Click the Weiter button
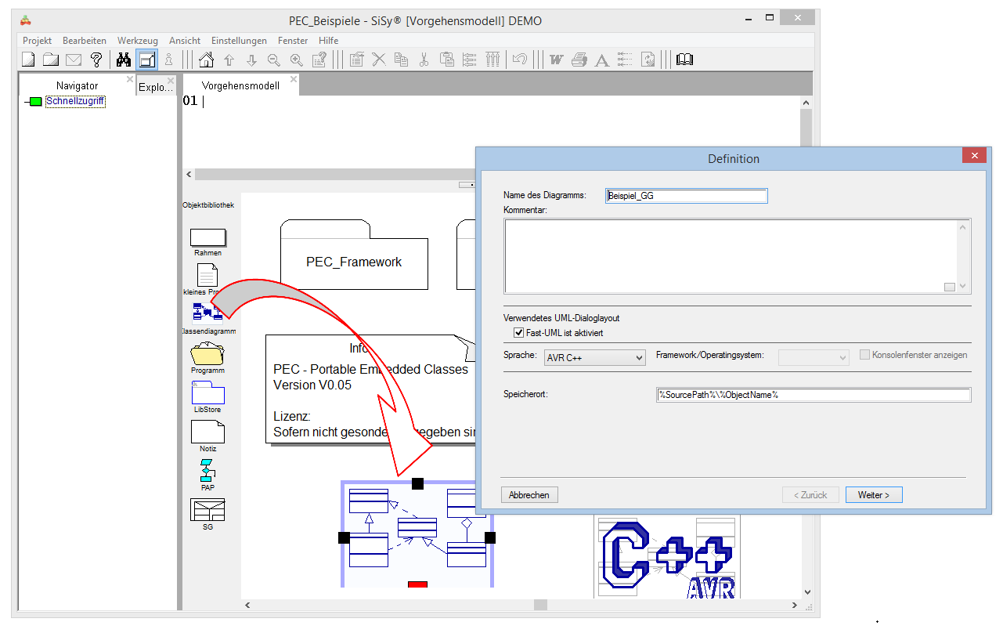The width and height of the screenshot is (1003, 633). pyautogui.click(x=873, y=495)
